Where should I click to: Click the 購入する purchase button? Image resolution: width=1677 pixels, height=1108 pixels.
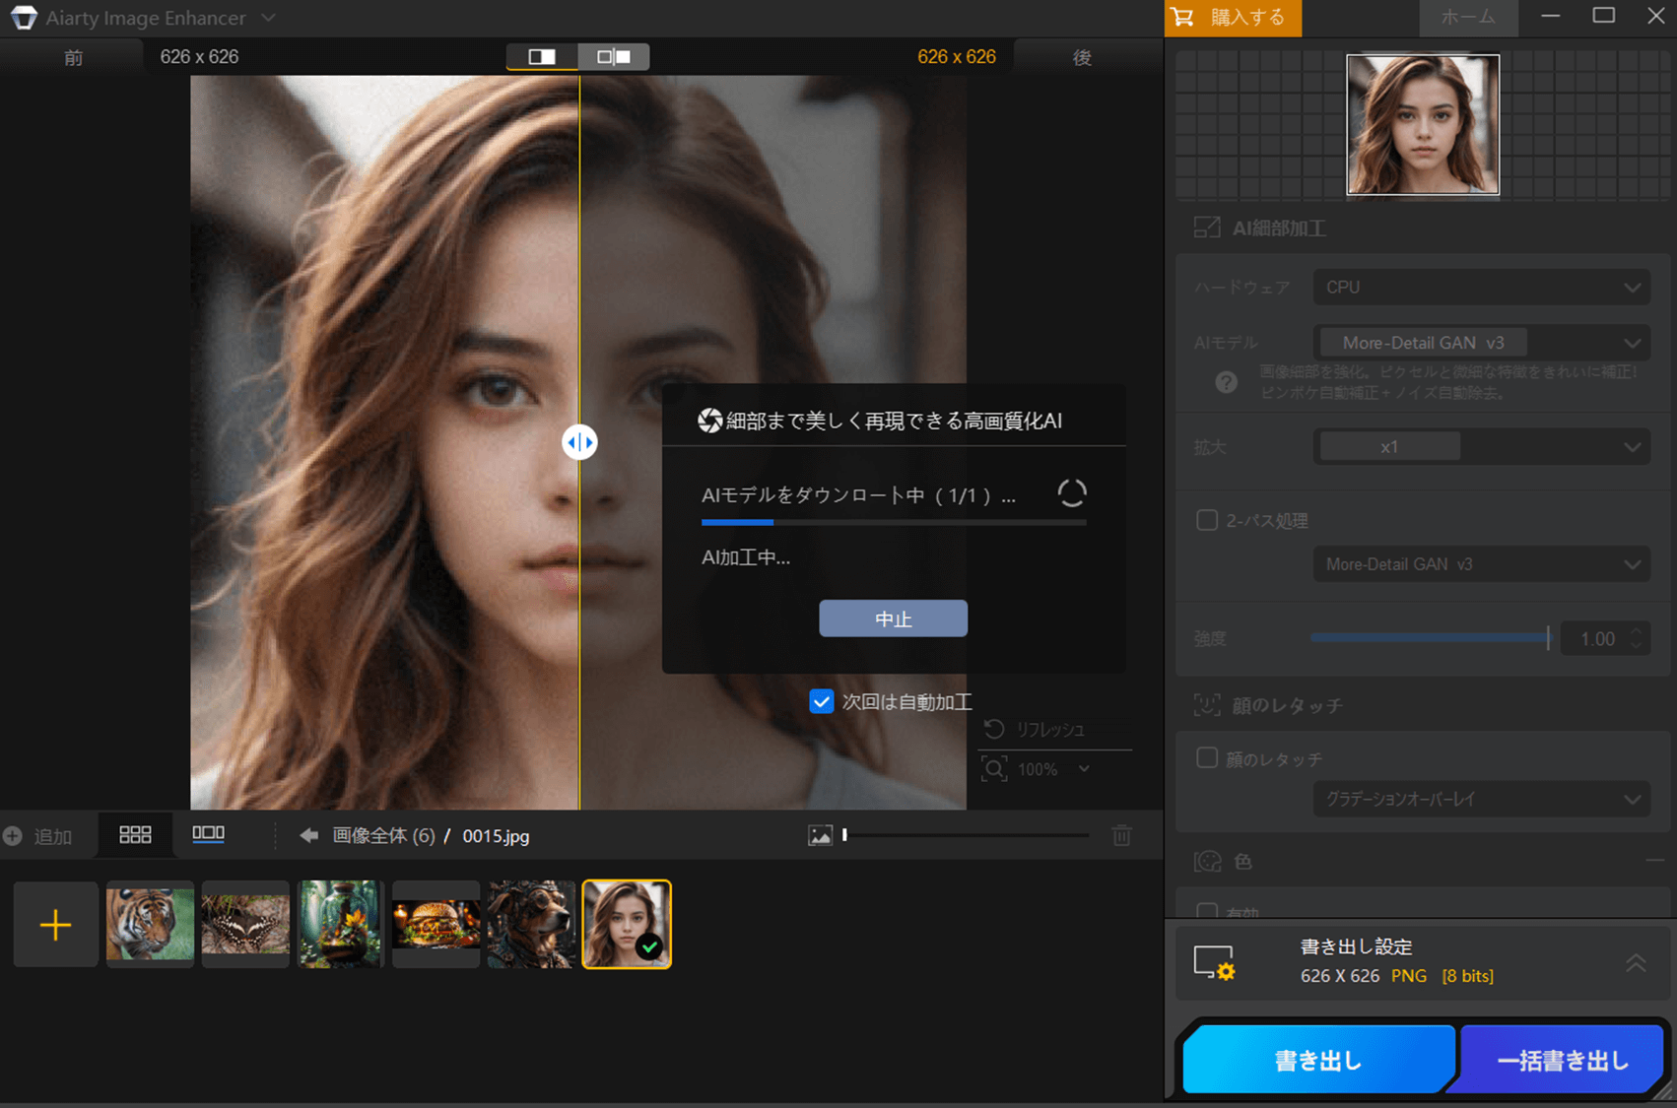(x=1233, y=18)
